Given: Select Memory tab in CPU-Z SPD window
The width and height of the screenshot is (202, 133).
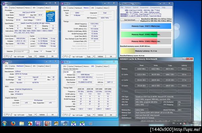Looking at the screenshot, I should tap(86, 66).
